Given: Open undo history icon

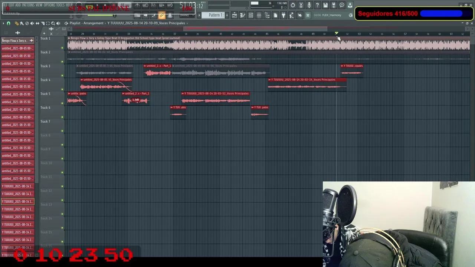Looking at the screenshot, I should pos(293,5).
